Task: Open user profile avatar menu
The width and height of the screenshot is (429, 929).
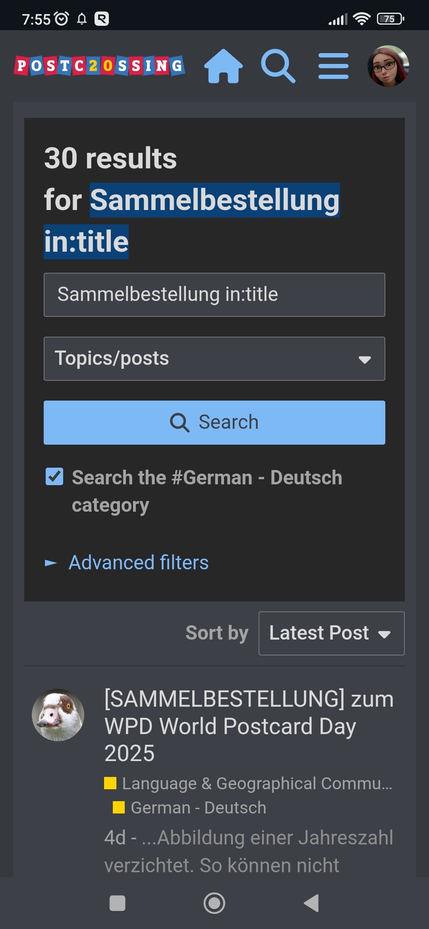Action: click(x=388, y=66)
